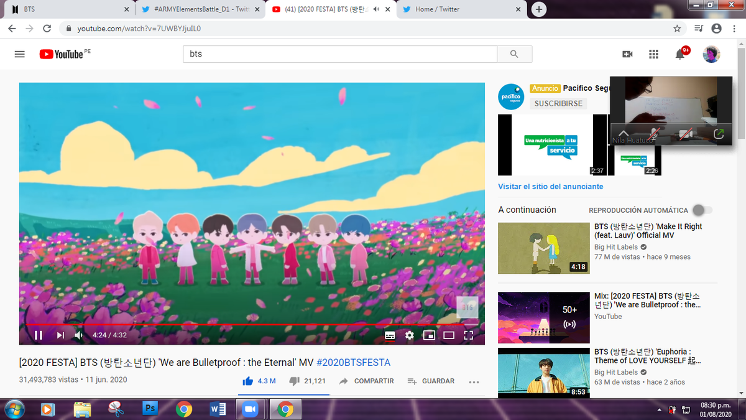
Task: Open the YouTube guide hamburger menu
Action: coord(19,54)
